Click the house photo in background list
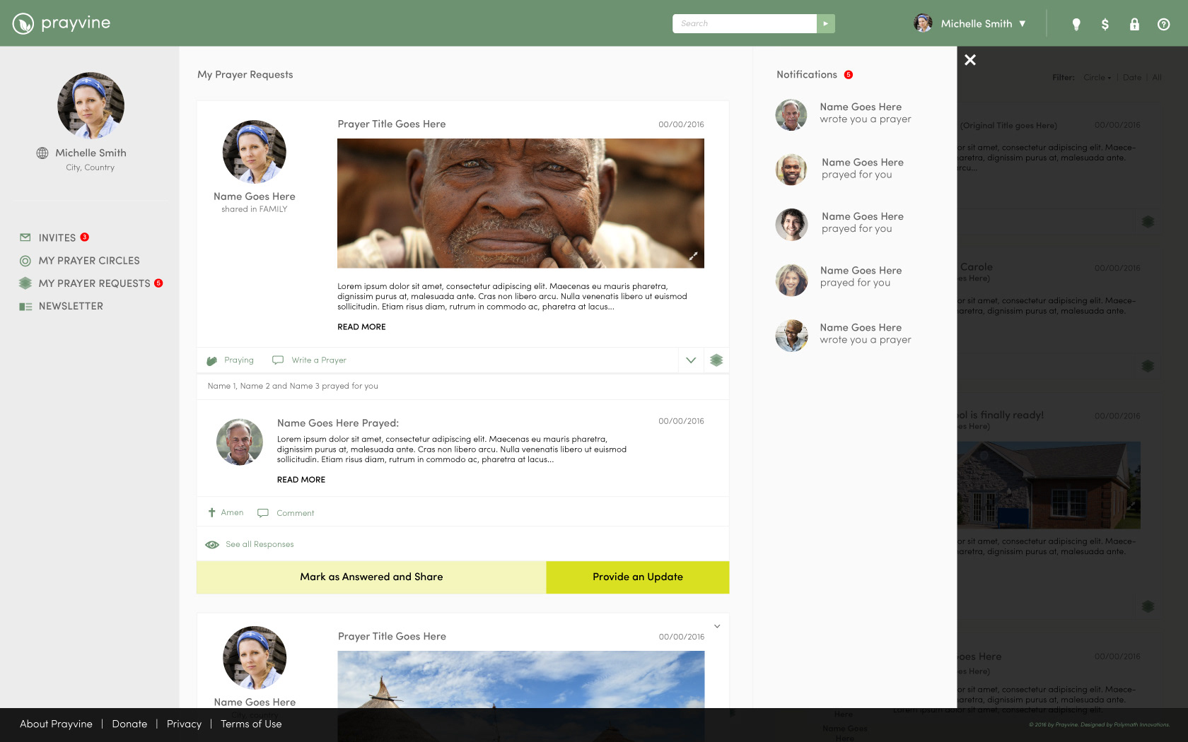This screenshot has height=742, width=1188. click(1049, 485)
